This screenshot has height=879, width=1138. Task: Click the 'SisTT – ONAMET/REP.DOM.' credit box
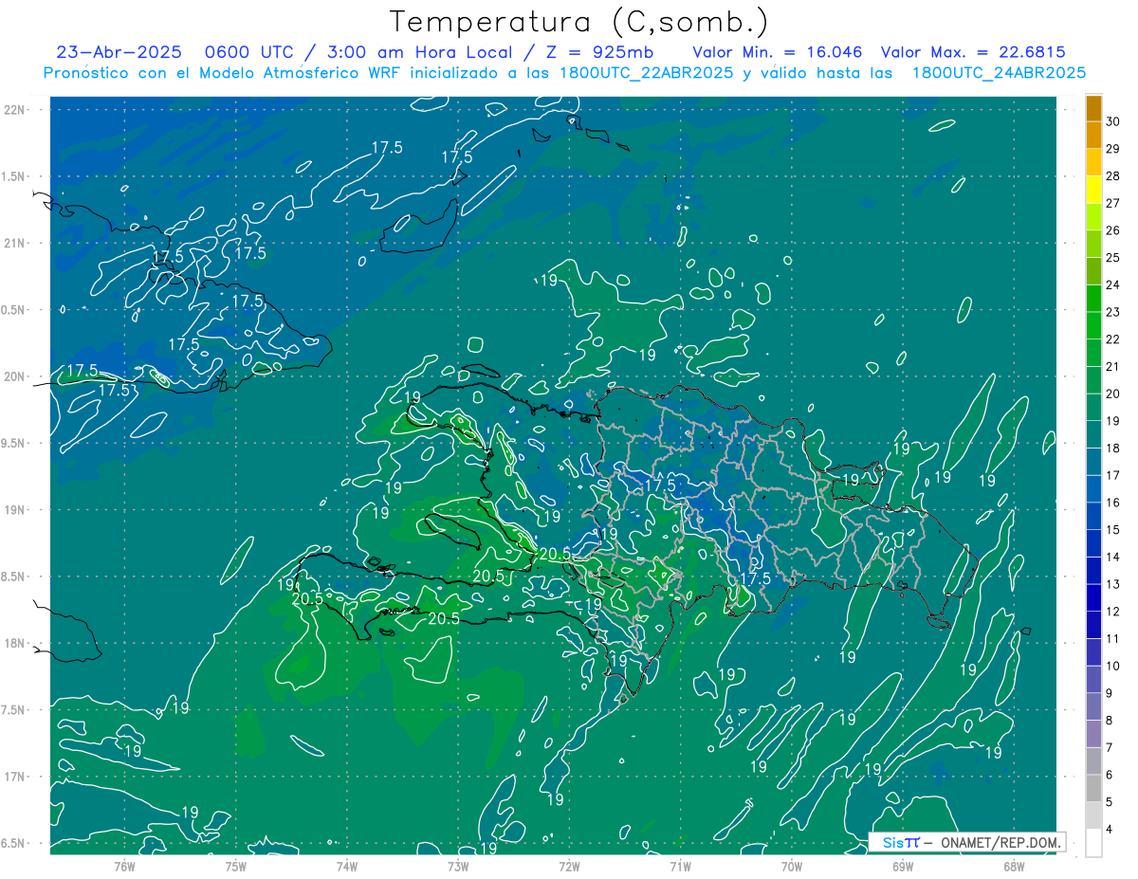967,842
